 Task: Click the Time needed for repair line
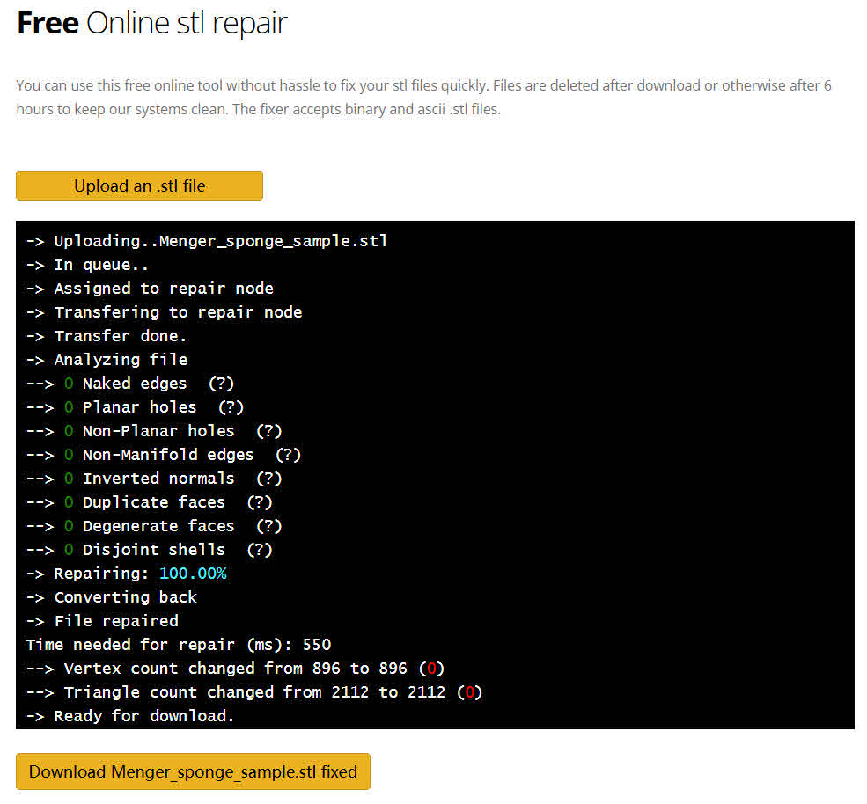point(178,645)
